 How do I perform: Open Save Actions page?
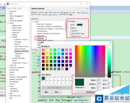tap(20, 49)
